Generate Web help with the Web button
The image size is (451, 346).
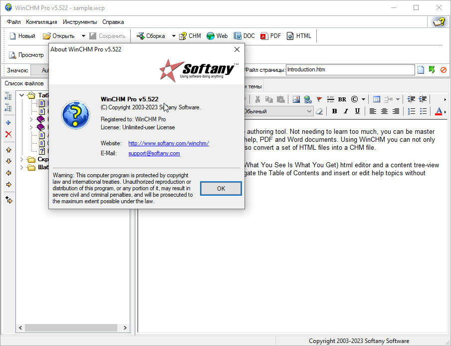(x=217, y=36)
